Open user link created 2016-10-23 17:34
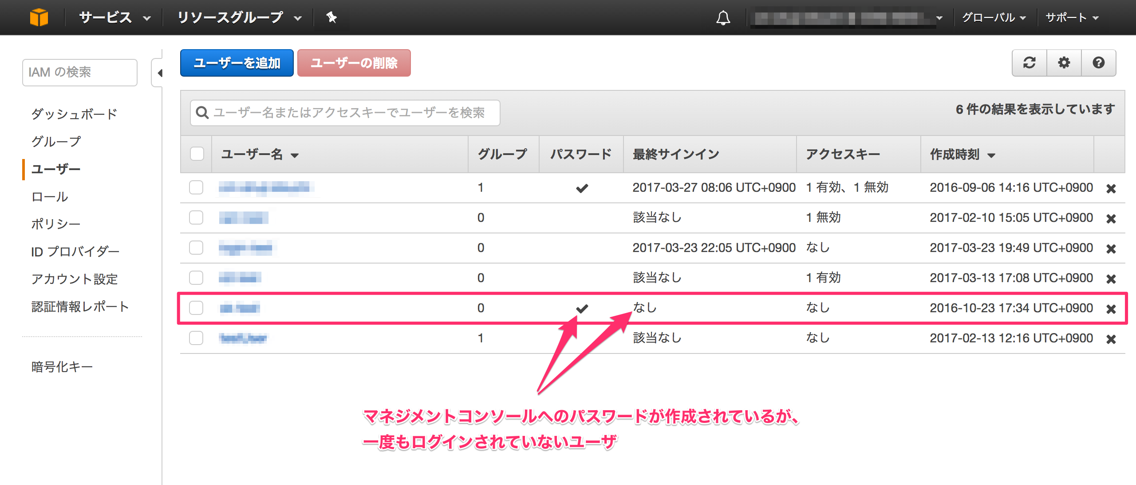 click(x=240, y=308)
